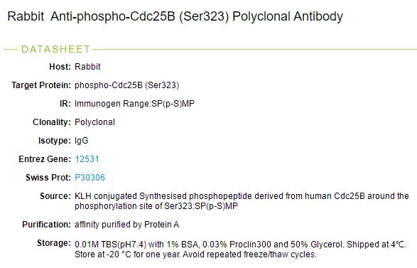Click phospho-Cdc25B (Ser323) target value
The width and height of the screenshot is (417, 268).
127,85
